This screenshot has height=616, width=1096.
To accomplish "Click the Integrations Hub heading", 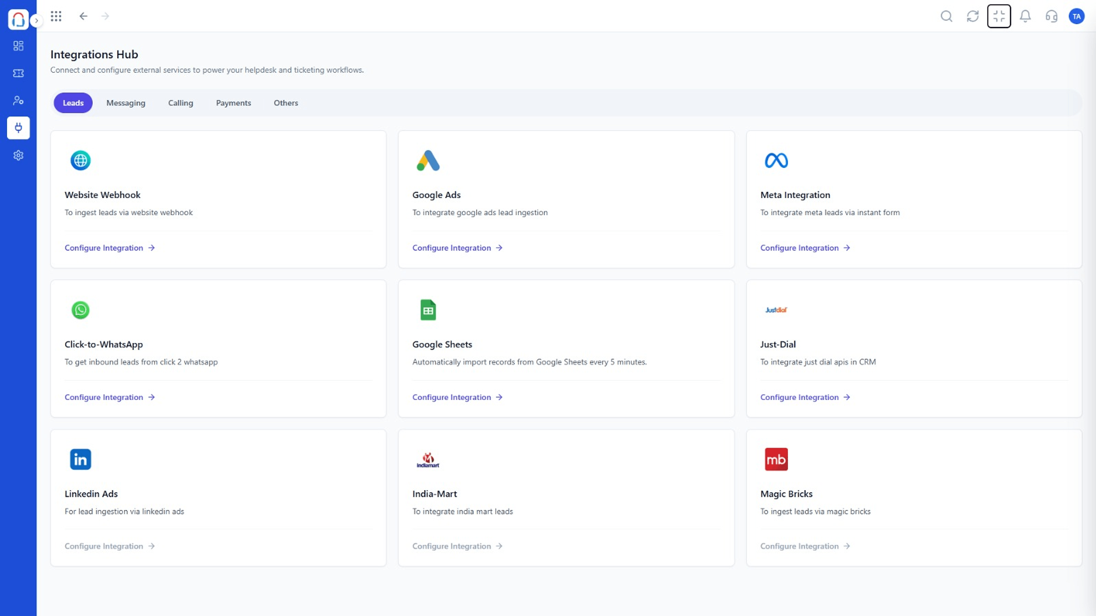I will click(x=94, y=54).
